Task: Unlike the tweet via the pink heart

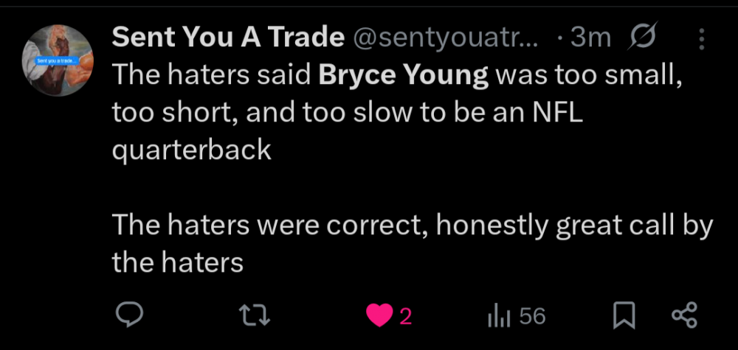Action: click(379, 317)
